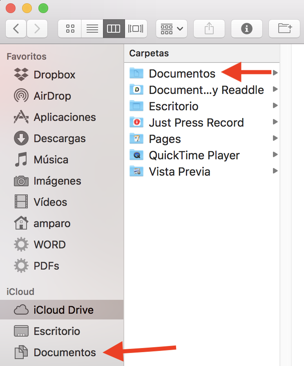Expand the Pages folder disclosure arrow
This screenshot has width=304, height=366.
click(x=275, y=138)
